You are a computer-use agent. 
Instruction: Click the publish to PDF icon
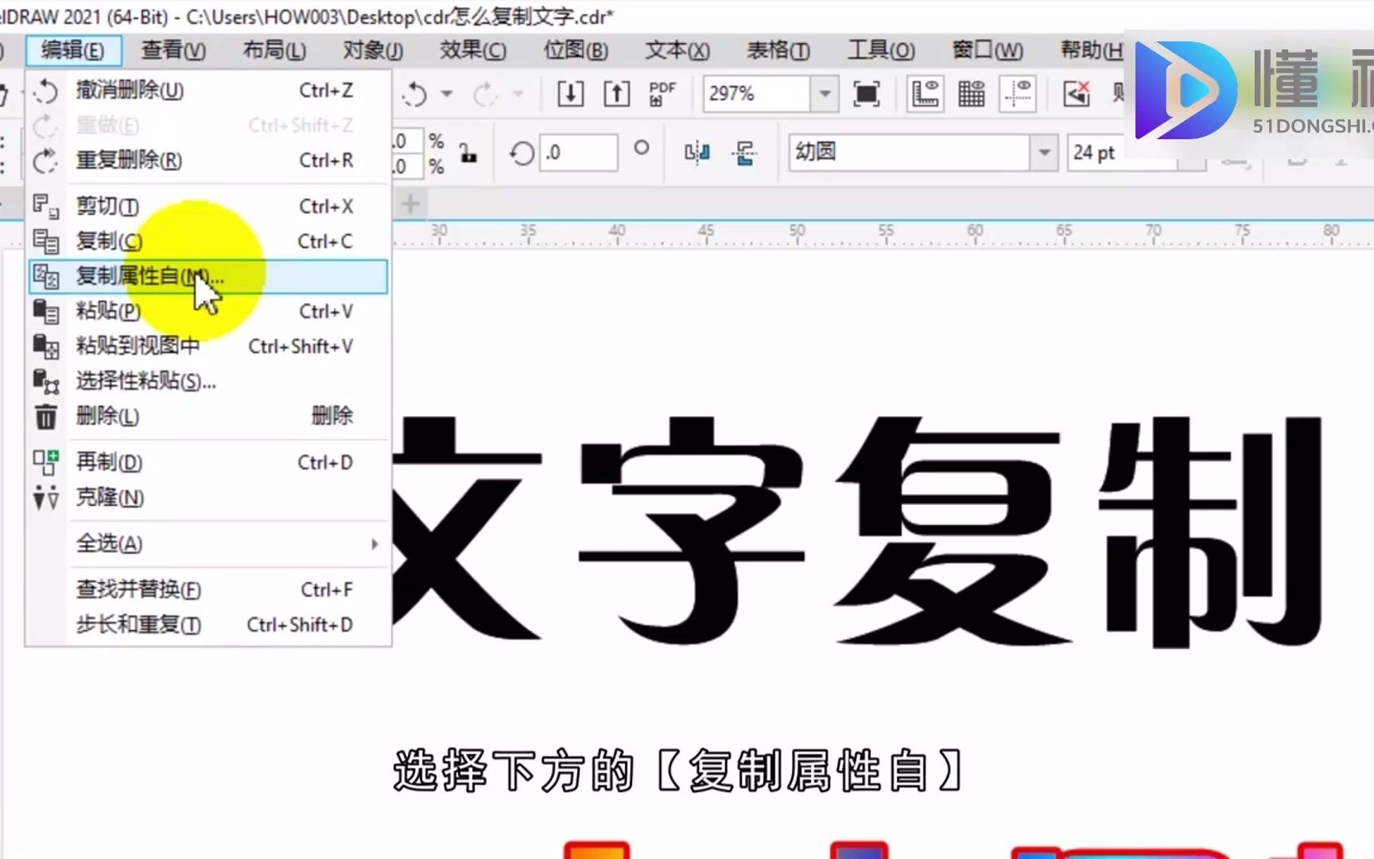coord(662,95)
